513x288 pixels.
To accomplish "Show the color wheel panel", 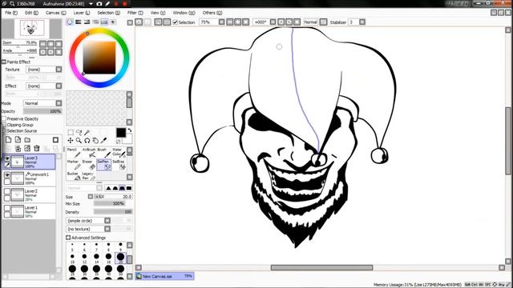I will coord(70,22).
